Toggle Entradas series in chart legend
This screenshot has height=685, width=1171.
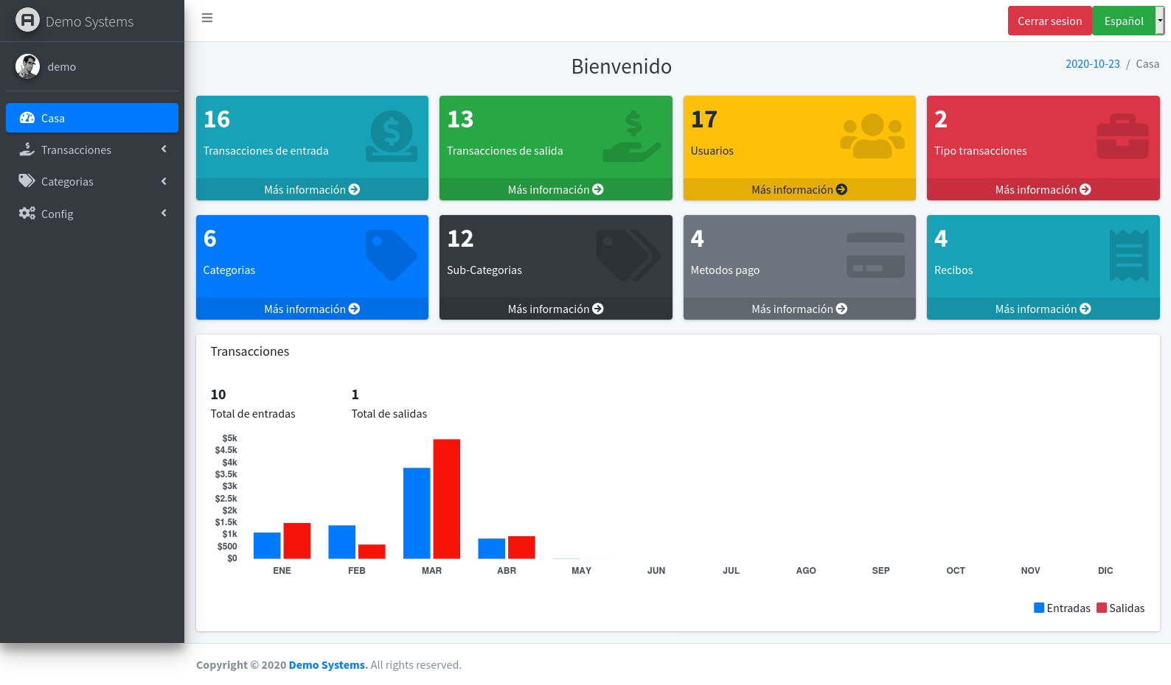click(1062, 608)
